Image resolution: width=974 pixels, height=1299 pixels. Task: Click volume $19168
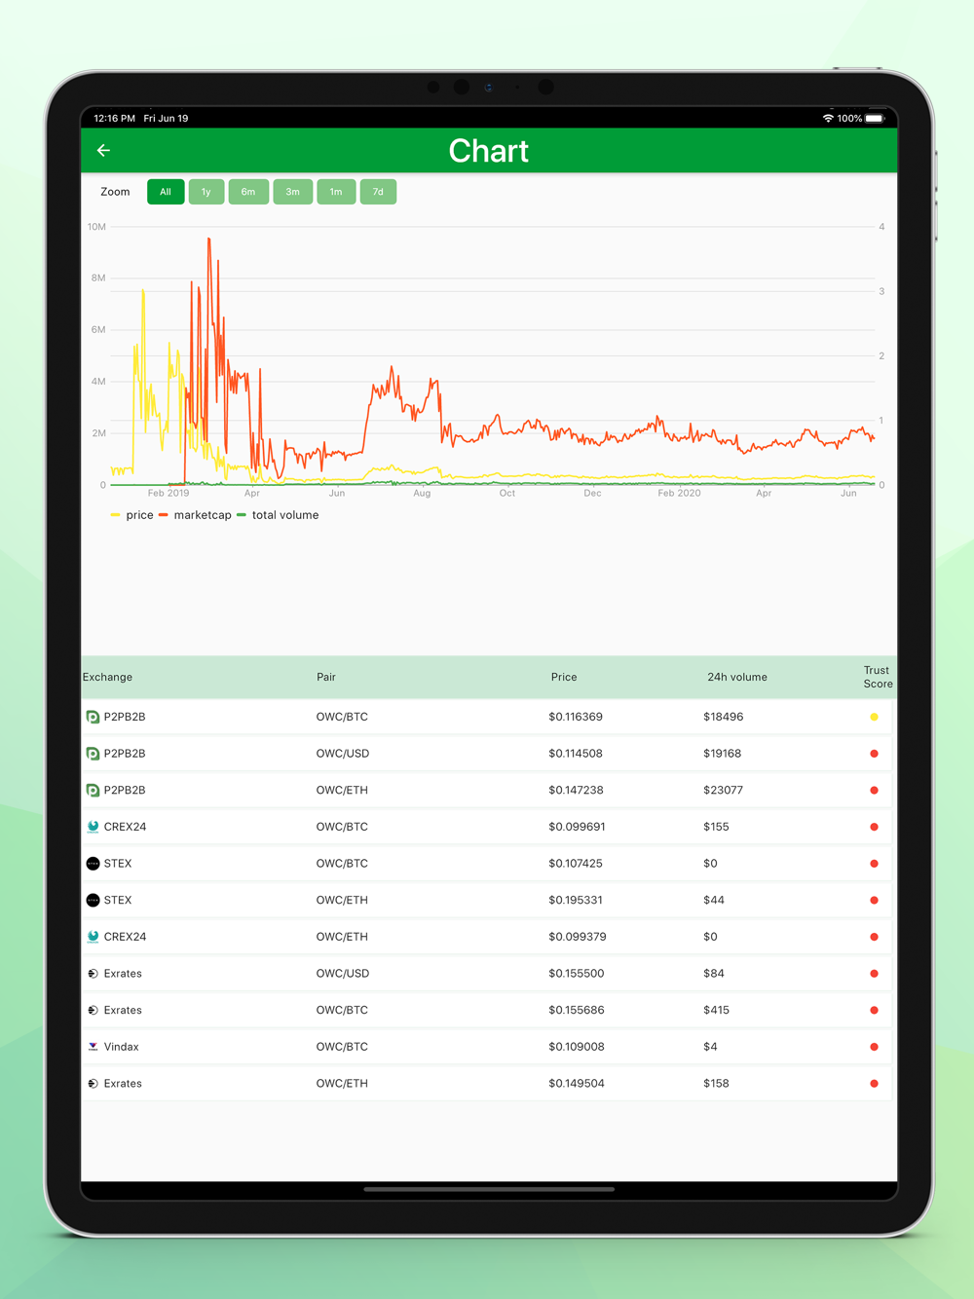[x=722, y=754]
